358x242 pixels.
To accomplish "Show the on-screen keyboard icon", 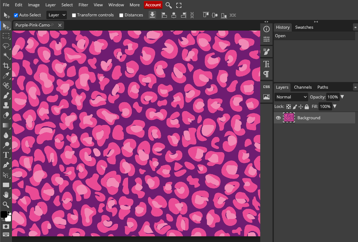I will [6, 234].
